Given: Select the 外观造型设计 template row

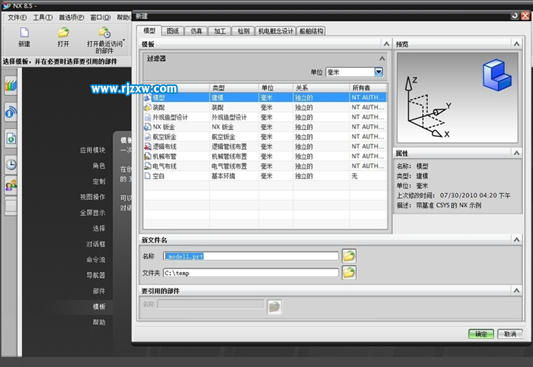Looking at the screenshot, I should coord(265,117).
